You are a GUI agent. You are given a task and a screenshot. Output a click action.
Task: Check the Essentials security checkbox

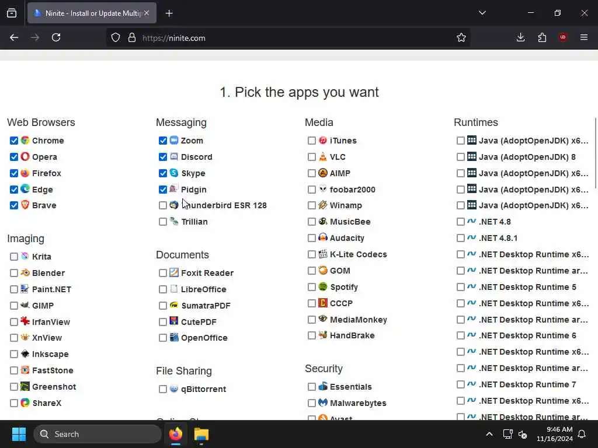tap(312, 387)
